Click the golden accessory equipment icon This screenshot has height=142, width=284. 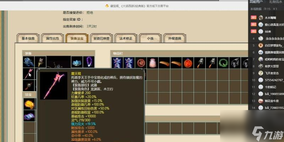(x=40, y=62)
